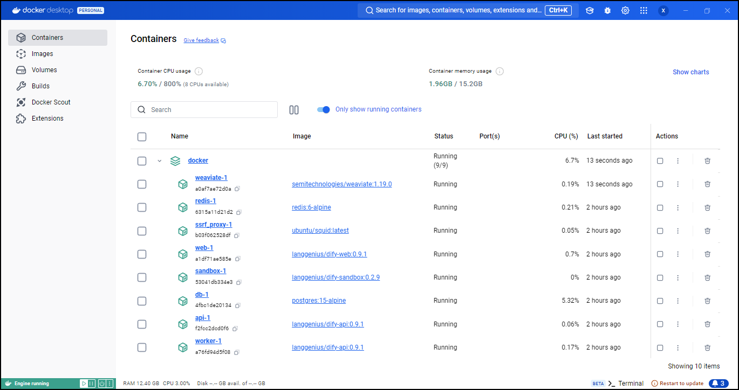Open the sandbox-1 container name link
The width and height of the screenshot is (739, 390).
[x=210, y=271]
